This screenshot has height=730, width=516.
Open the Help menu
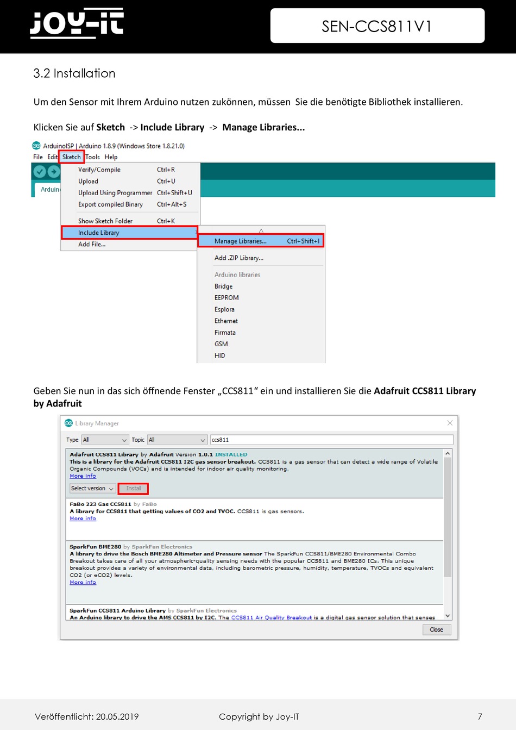coord(111,157)
